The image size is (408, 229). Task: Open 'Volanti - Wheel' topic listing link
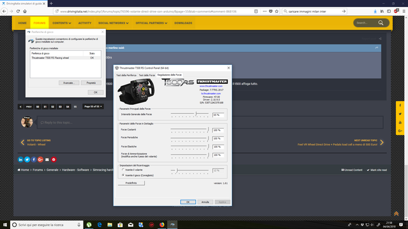36,144
